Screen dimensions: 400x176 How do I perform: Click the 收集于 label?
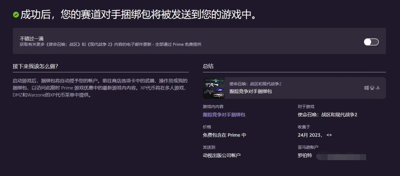304,127
